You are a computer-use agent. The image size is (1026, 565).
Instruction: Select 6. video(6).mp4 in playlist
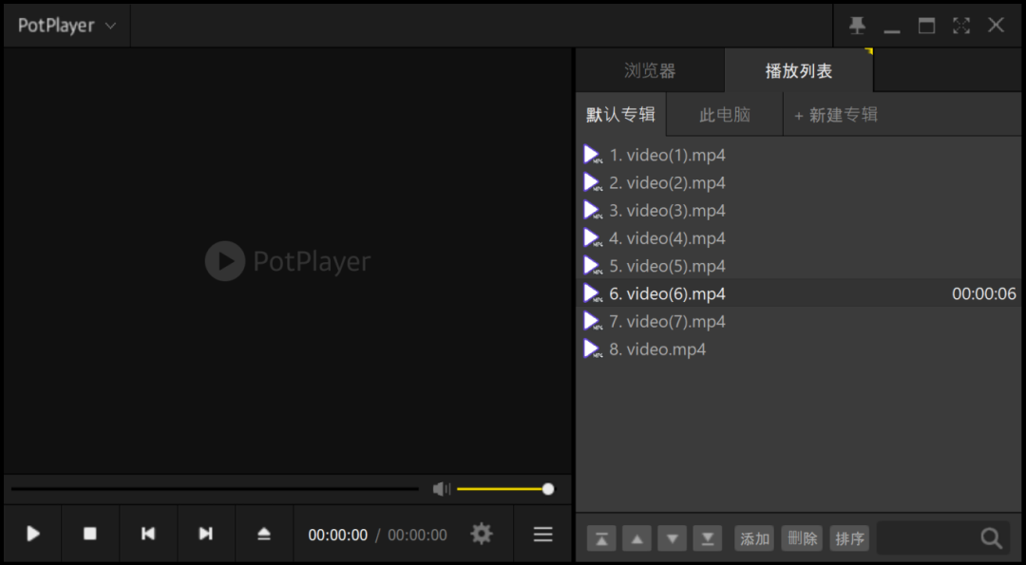click(799, 293)
